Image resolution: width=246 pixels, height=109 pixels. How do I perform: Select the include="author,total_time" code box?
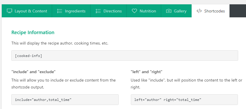pyautogui.click(x=65, y=99)
